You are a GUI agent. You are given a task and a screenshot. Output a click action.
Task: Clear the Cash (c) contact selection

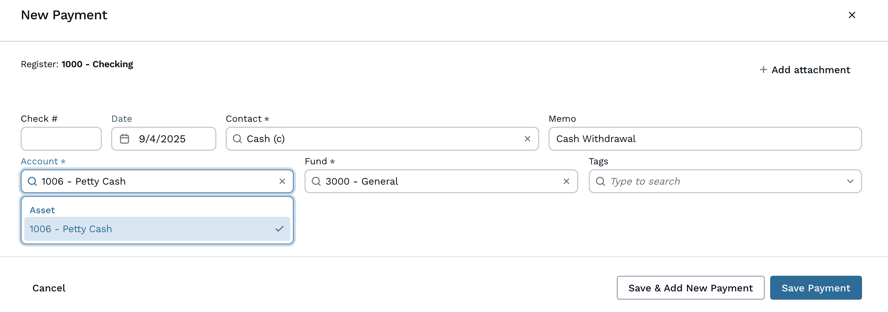coord(527,139)
